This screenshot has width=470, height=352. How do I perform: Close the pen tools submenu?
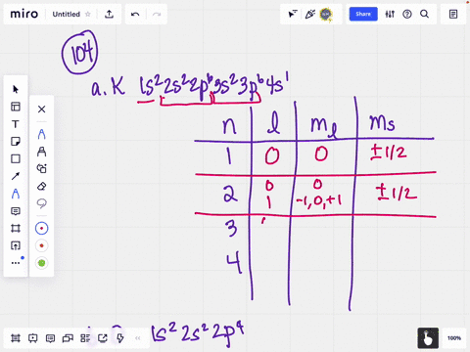pyautogui.click(x=41, y=109)
